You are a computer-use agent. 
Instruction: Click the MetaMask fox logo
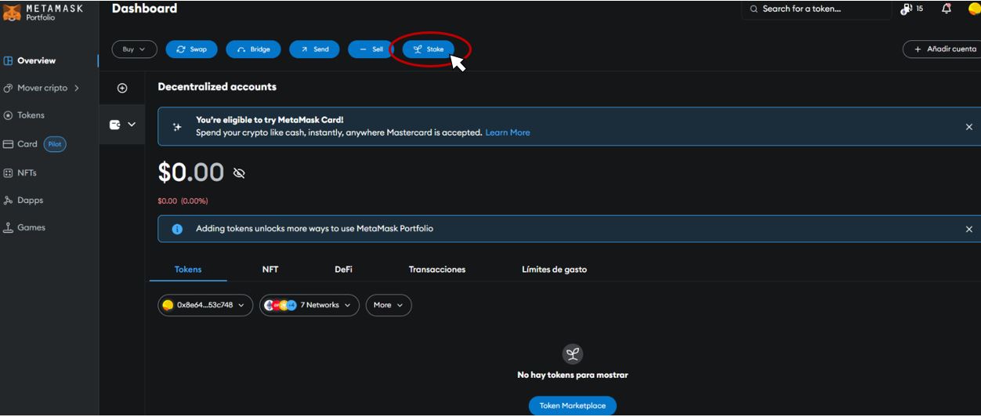12,12
